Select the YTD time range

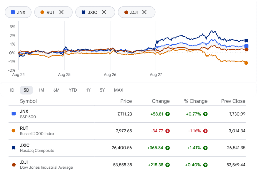73,90
